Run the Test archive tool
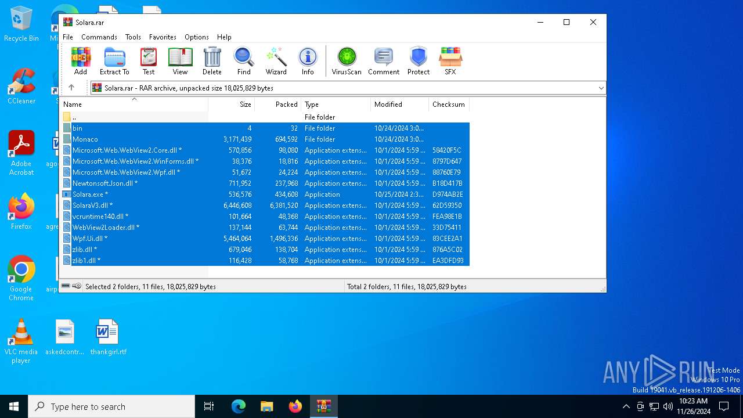The image size is (743, 418). pyautogui.click(x=149, y=61)
